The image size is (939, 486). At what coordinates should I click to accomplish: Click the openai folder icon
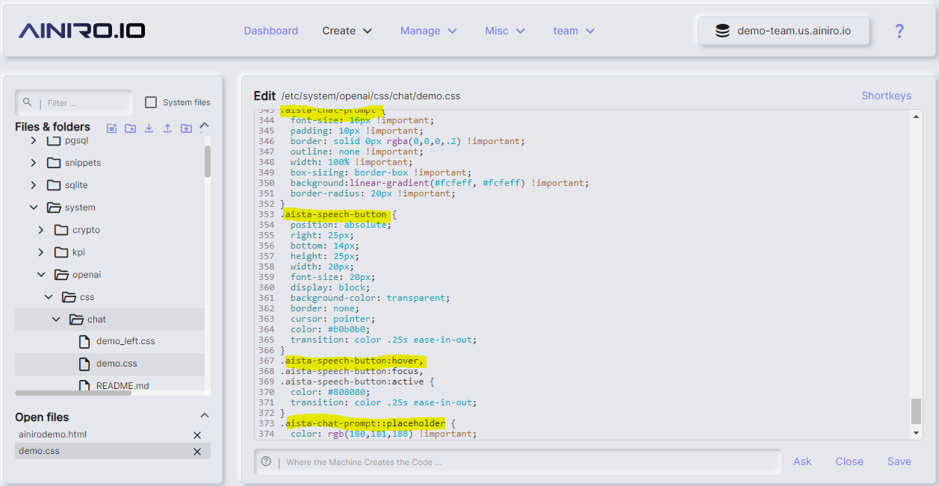click(x=61, y=274)
